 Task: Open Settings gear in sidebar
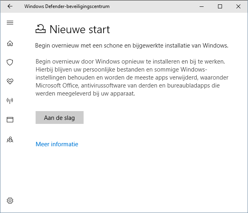(10, 200)
